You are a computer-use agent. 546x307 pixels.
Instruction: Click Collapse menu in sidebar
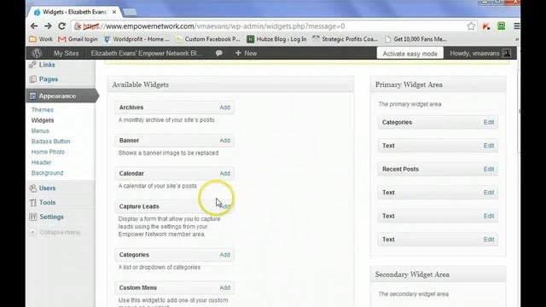(60, 232)
